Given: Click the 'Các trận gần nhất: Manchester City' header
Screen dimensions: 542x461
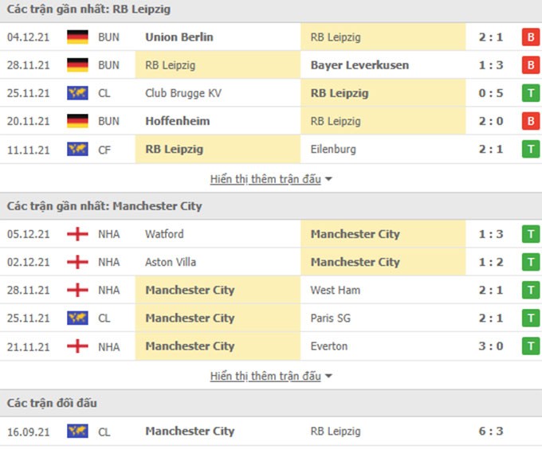Looking at the screenshot, I should click(104, 206).
